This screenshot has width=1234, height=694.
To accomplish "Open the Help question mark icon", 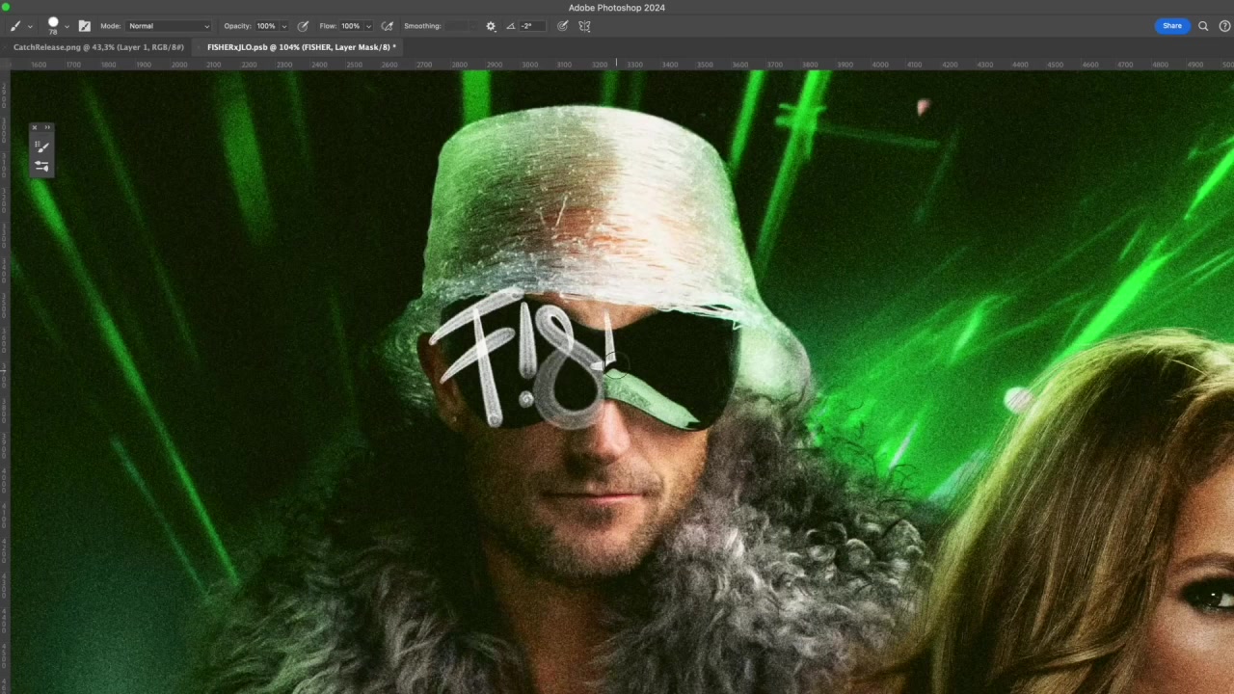I will coord(1224,26).
